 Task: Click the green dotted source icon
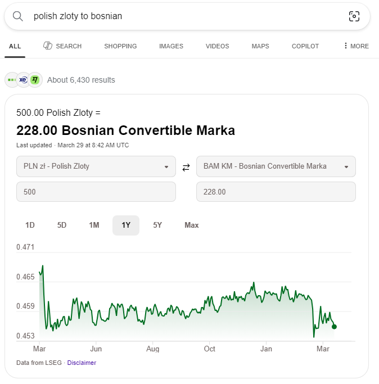tap(11, 80)
